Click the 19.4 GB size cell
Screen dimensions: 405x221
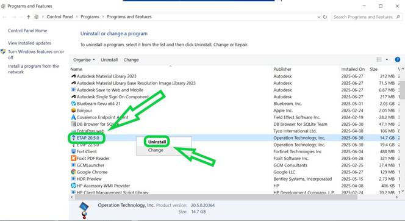pyautogui.click(x=387, y=145)
